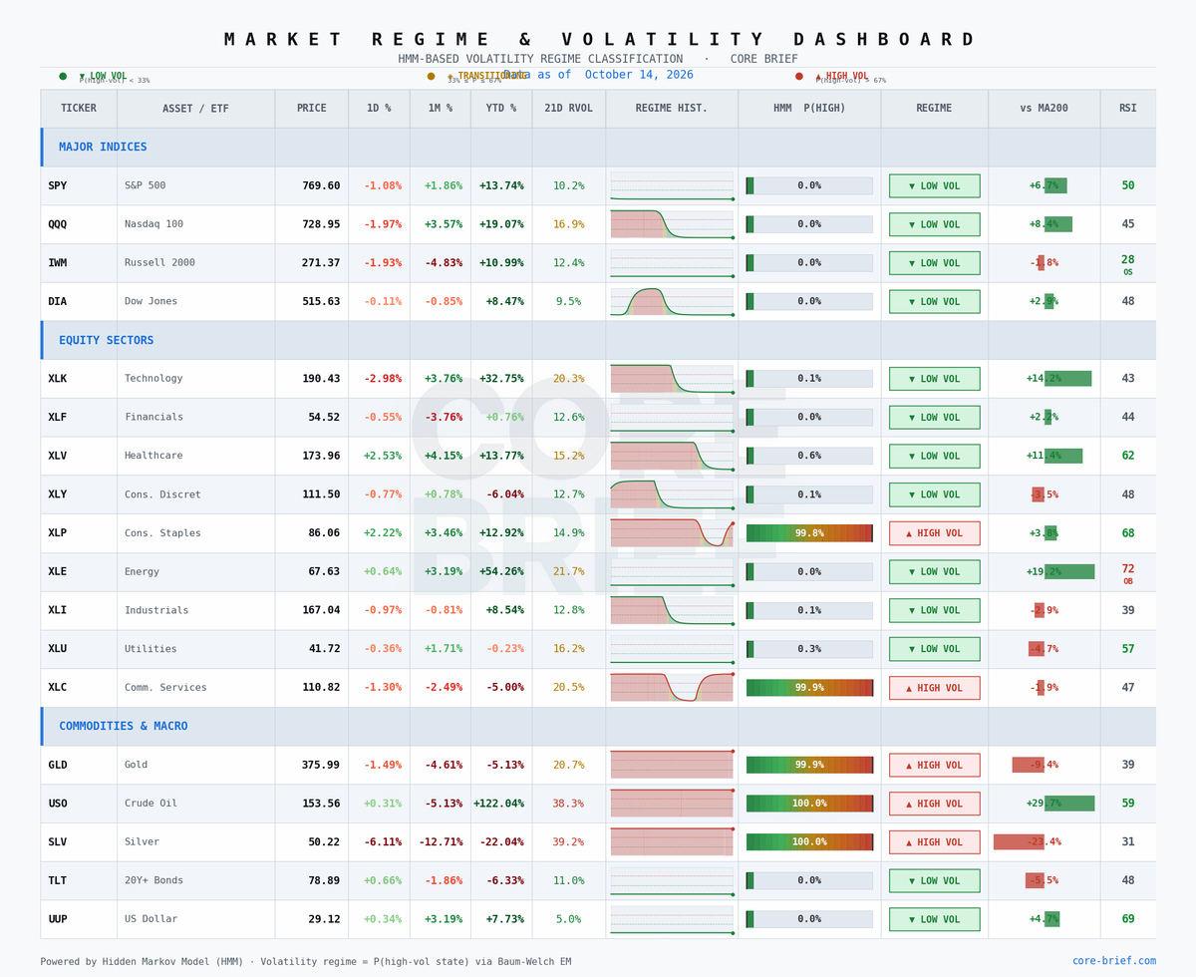1196x977 pixels.
Task: Click the UUP RSI value 69
Action: [1128, 919]
